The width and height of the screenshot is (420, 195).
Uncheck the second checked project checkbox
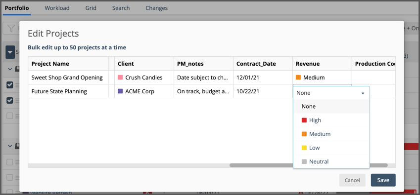[x=9, y=100]
